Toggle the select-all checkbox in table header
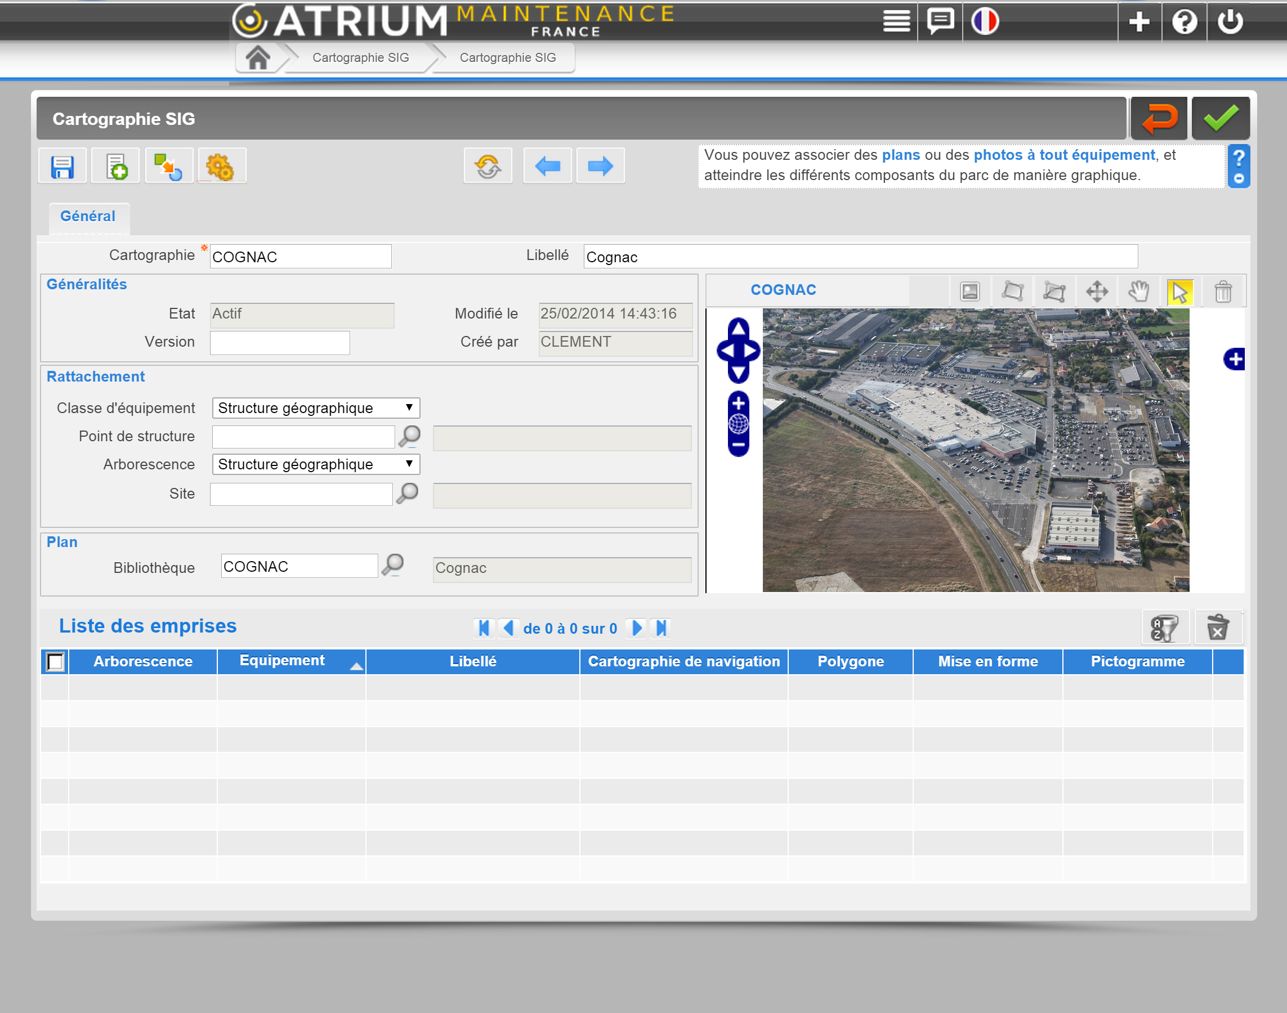 point(55,662)
